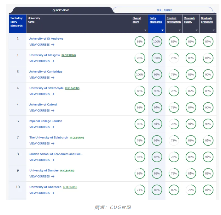Click IN CLEARING badge for Edinburgh
The image size is (221, 215).
click(x=77, y=138)
